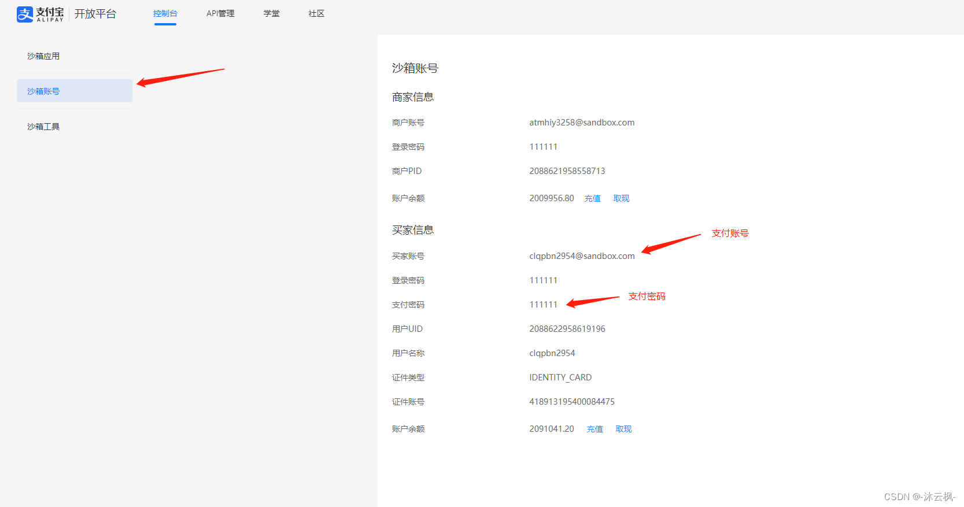Click the 买家信息 section heading
Screen dimensions: 964x507
pos(413,230)
